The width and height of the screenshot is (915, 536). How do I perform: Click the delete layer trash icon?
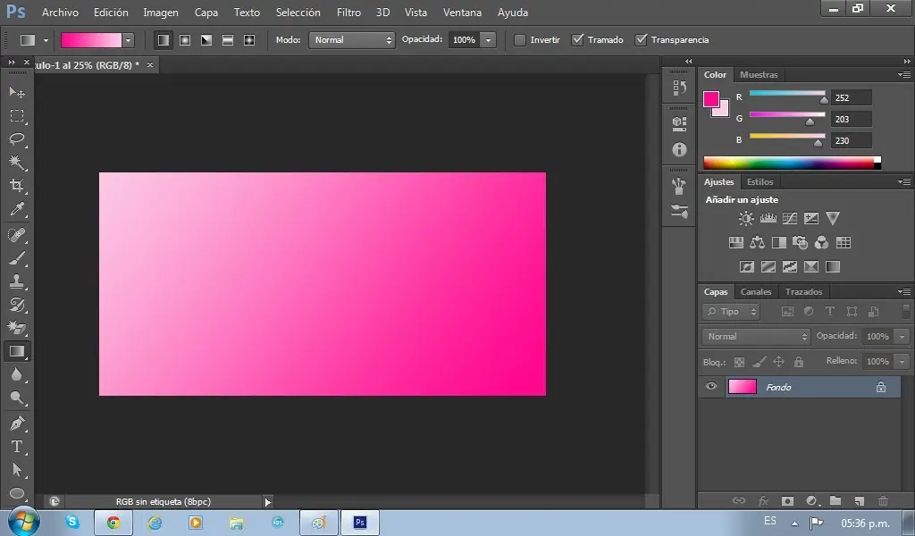(884, 500)
